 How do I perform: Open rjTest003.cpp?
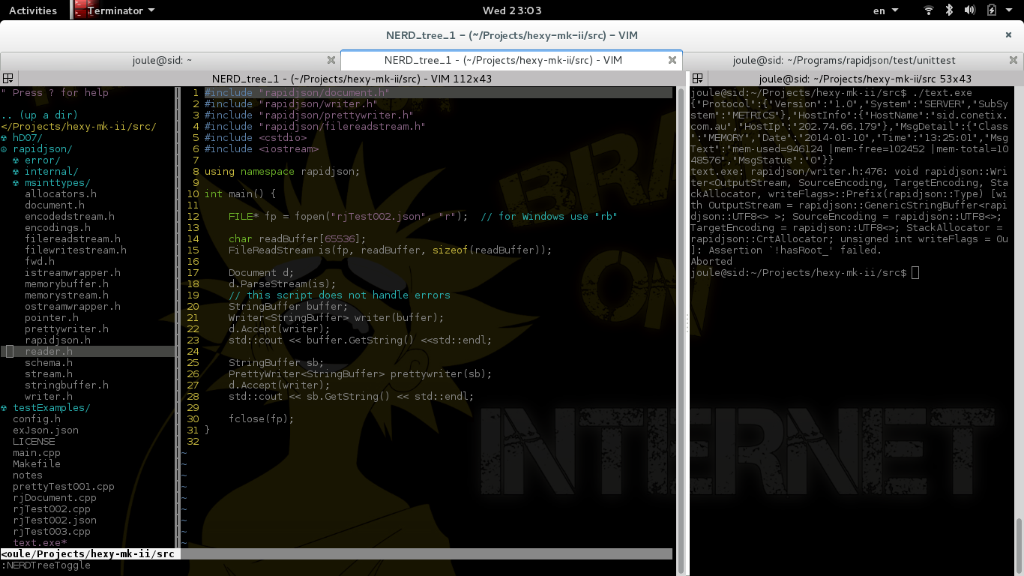click(52, 531)
